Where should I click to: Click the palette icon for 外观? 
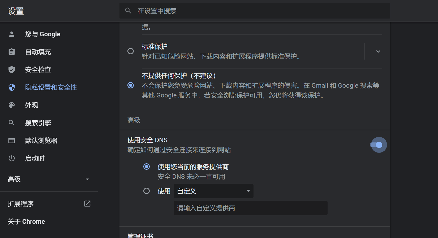point(12,105)
